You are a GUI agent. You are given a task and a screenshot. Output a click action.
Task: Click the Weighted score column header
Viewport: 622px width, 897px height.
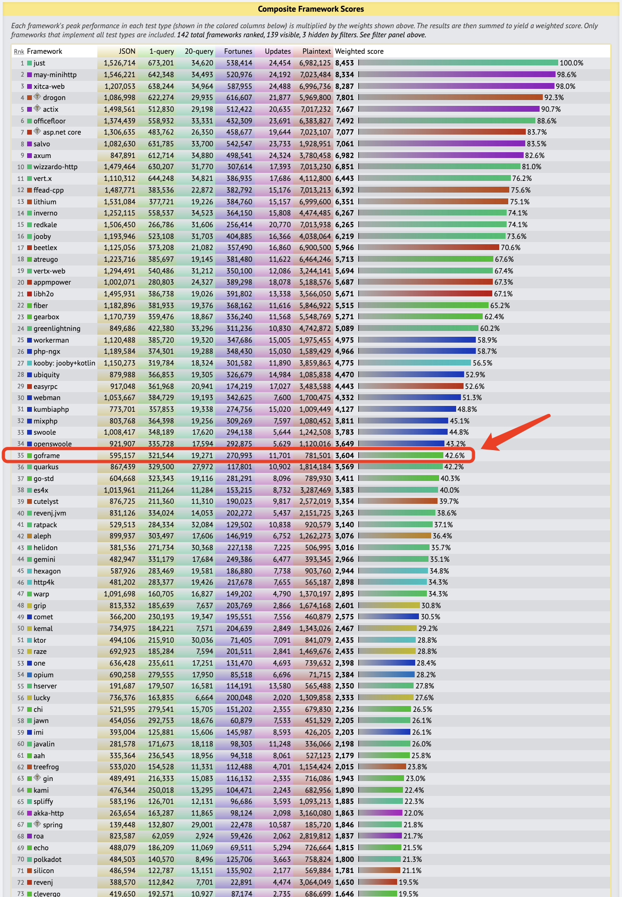coord(359,52)
